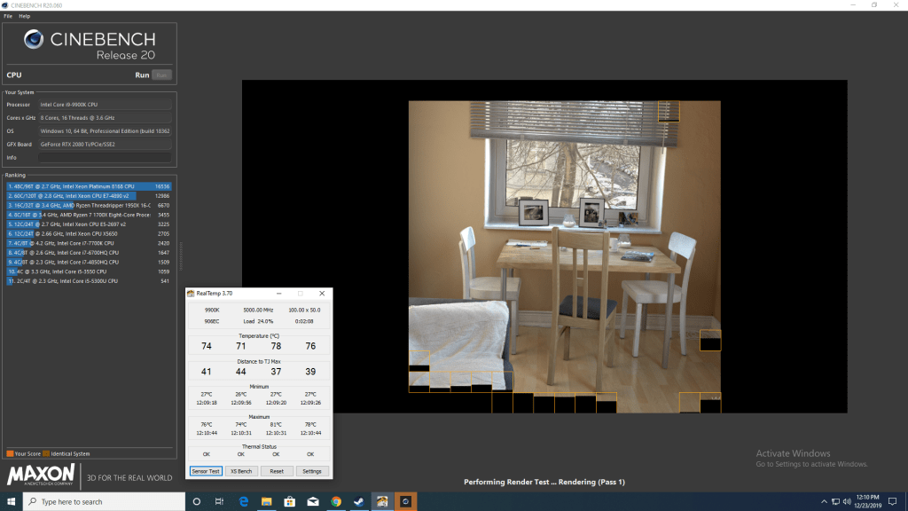Switch to RealTemp via its taskbar icon

[382, 502]
